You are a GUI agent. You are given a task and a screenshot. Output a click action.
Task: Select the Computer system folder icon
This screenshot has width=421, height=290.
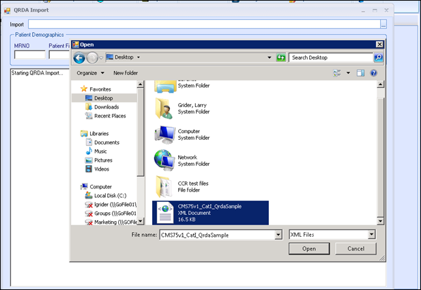click(x=164, y=132)
